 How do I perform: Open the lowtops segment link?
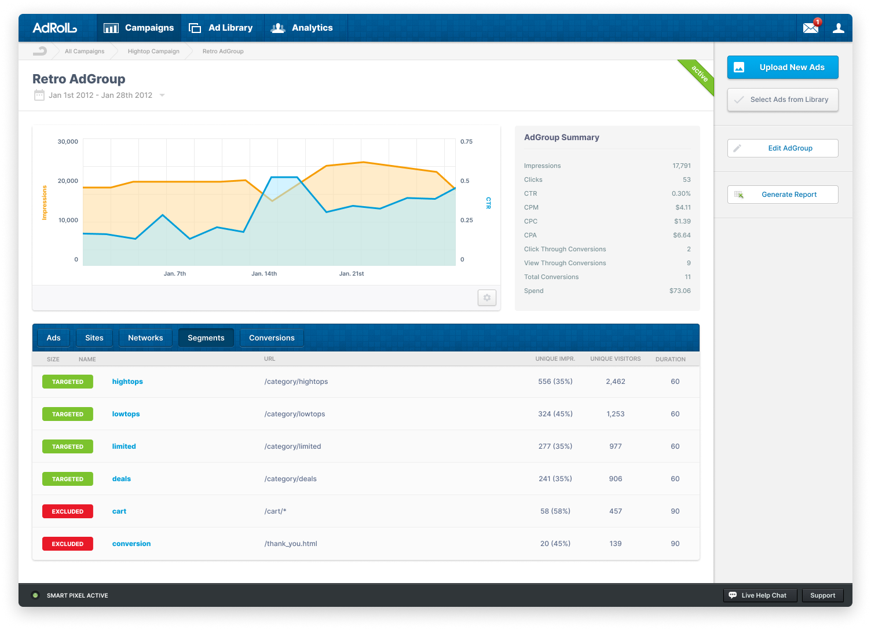click(126, 414)
